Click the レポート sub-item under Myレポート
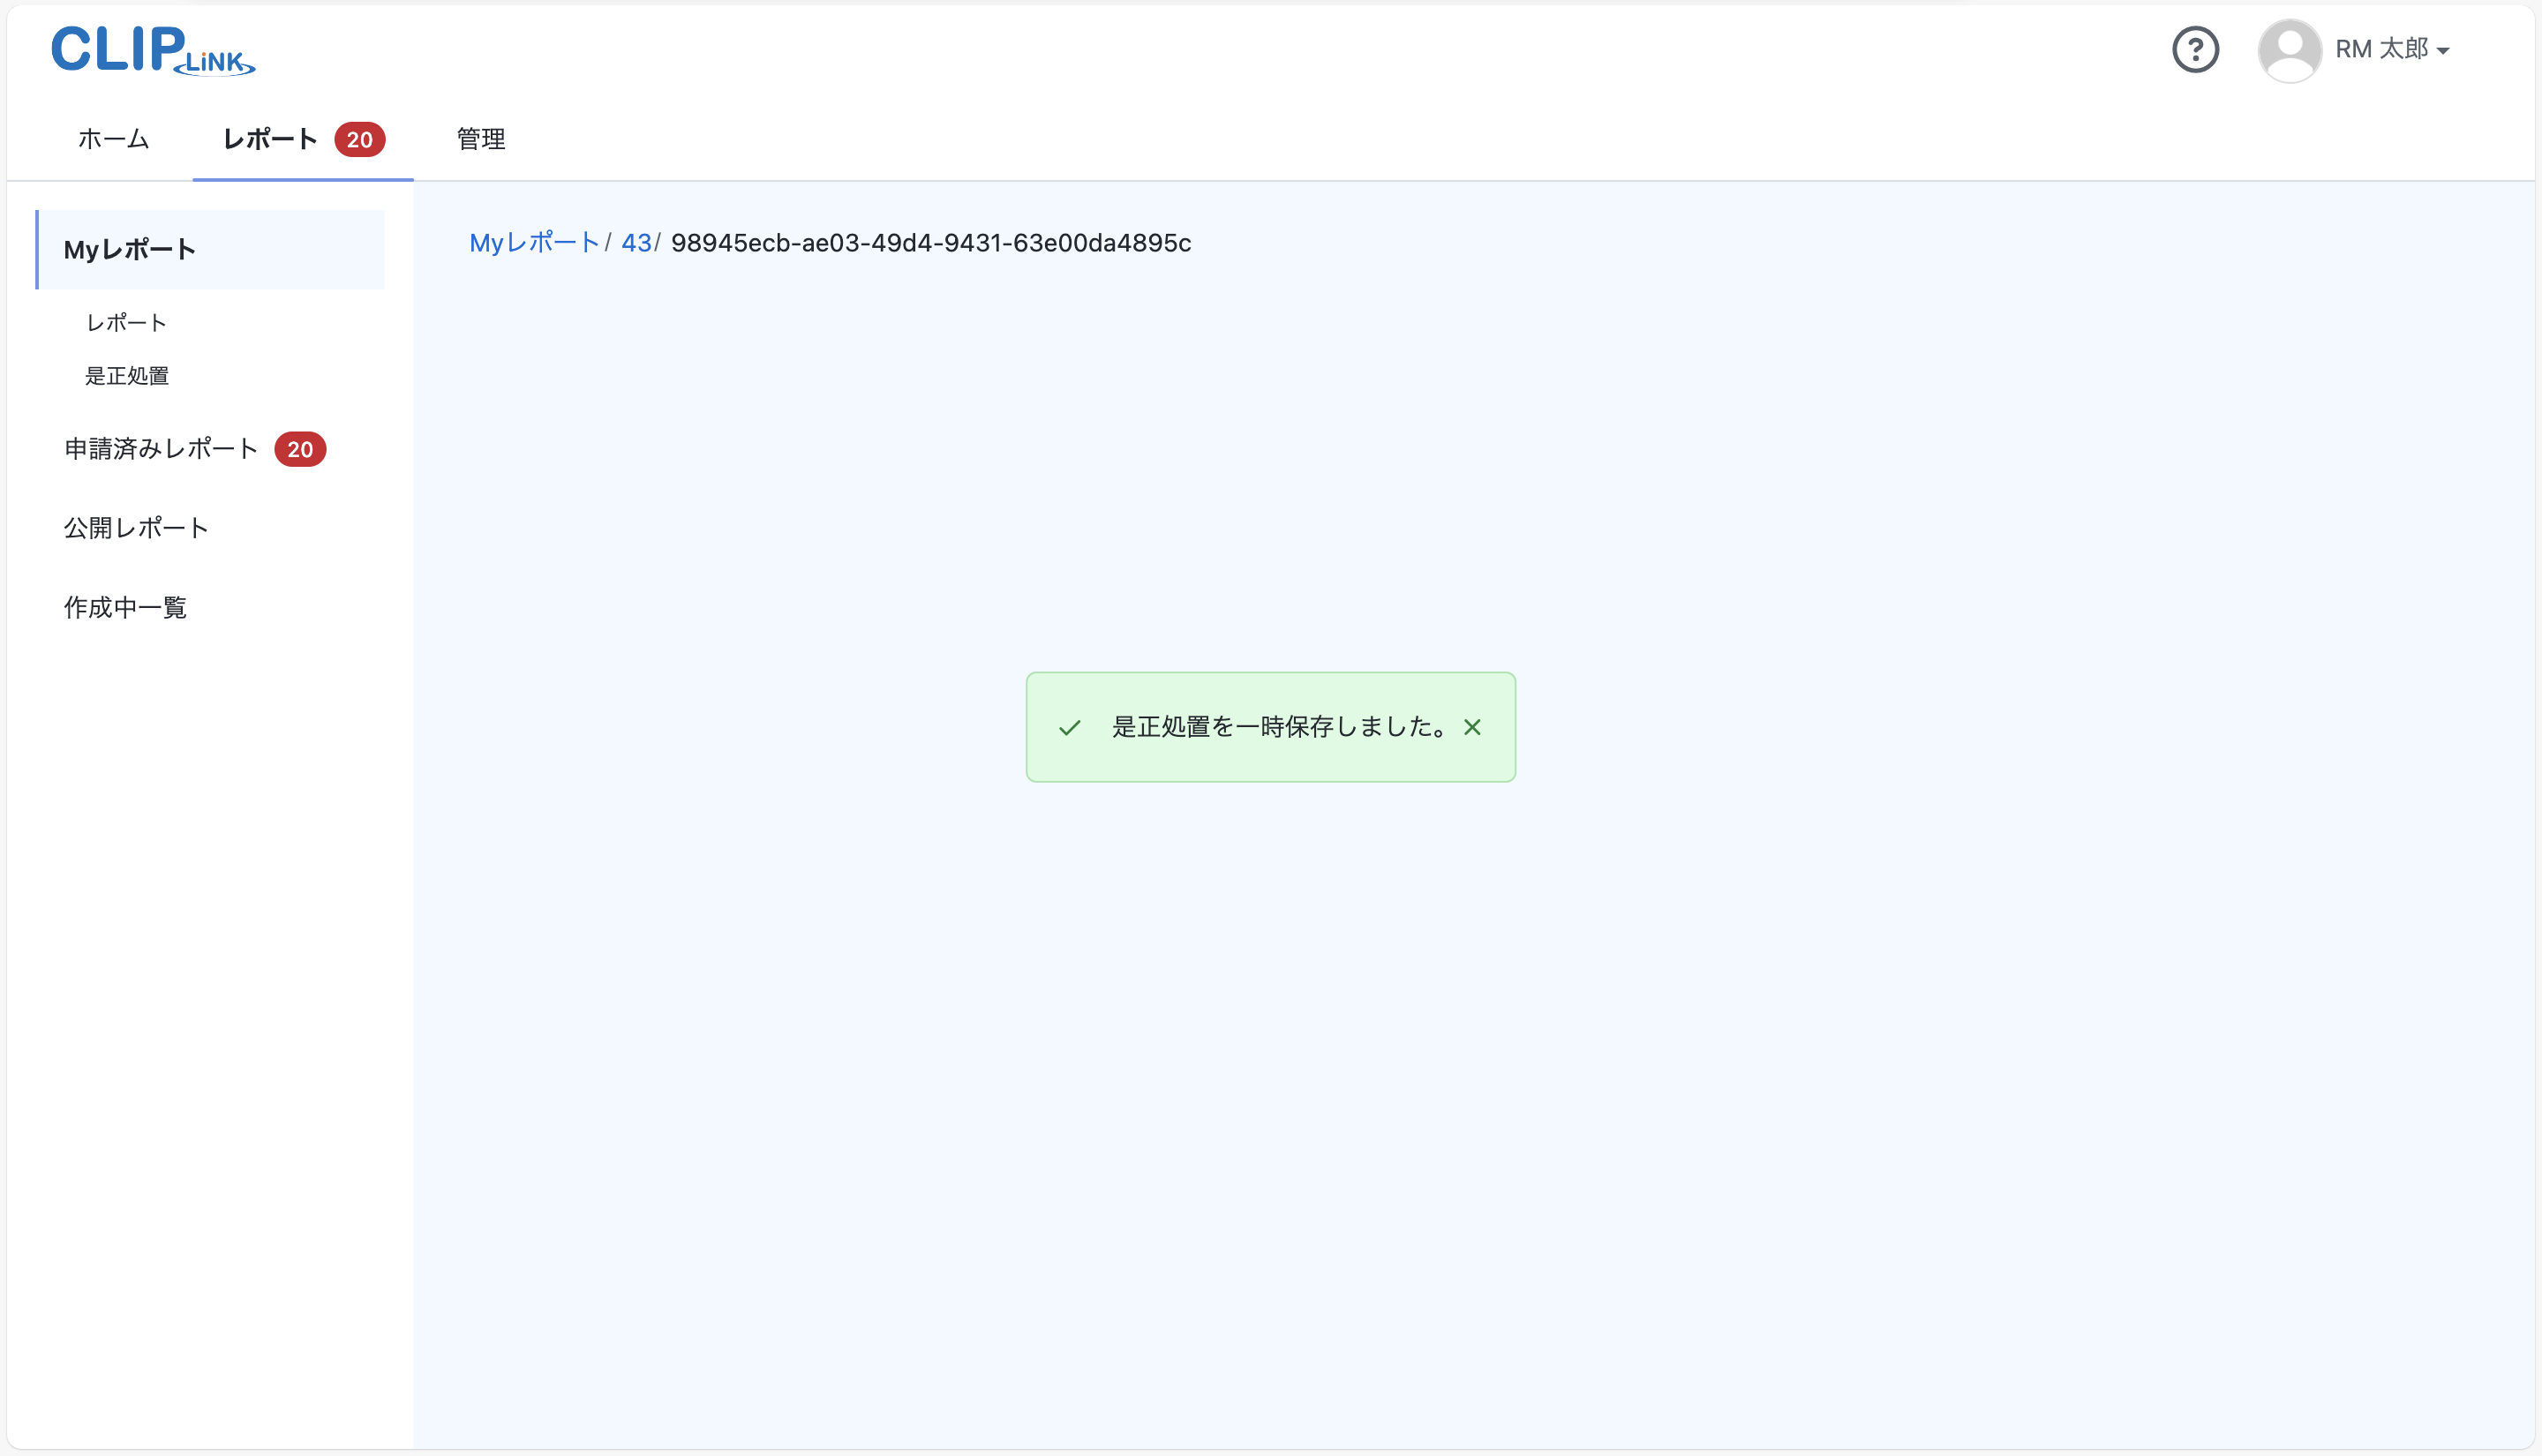 tap(125, 322)
